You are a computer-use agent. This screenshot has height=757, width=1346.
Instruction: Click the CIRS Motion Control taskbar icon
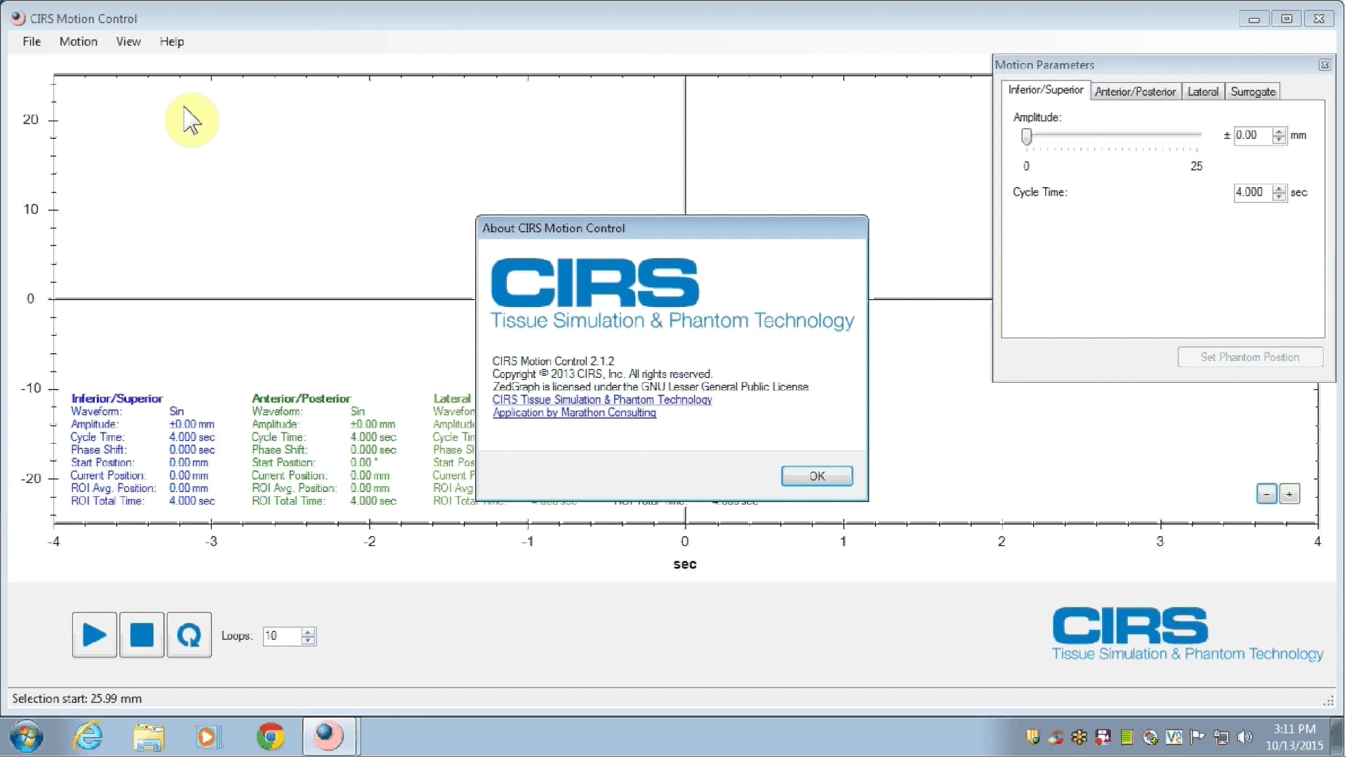point(329,737)
